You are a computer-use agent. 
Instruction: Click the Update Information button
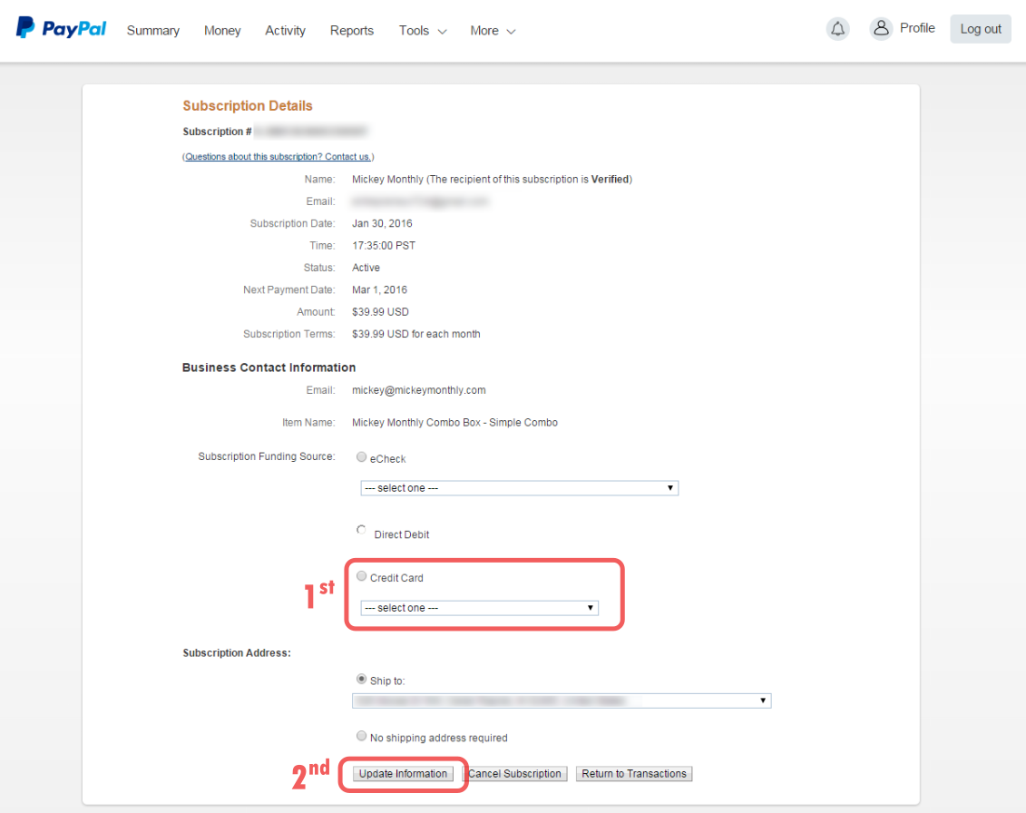[x=403, y=774]
